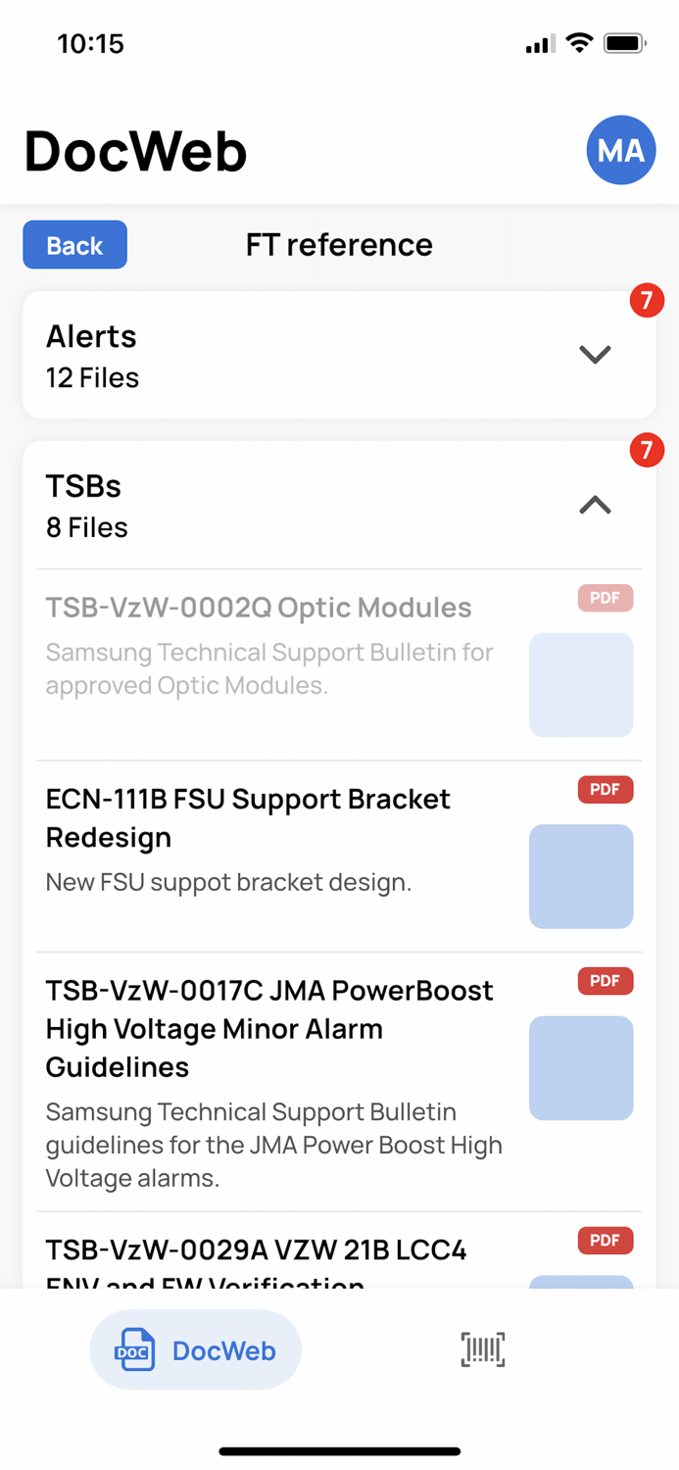
Task: Click the red alert count badge on Alerts
Action: 647,301
